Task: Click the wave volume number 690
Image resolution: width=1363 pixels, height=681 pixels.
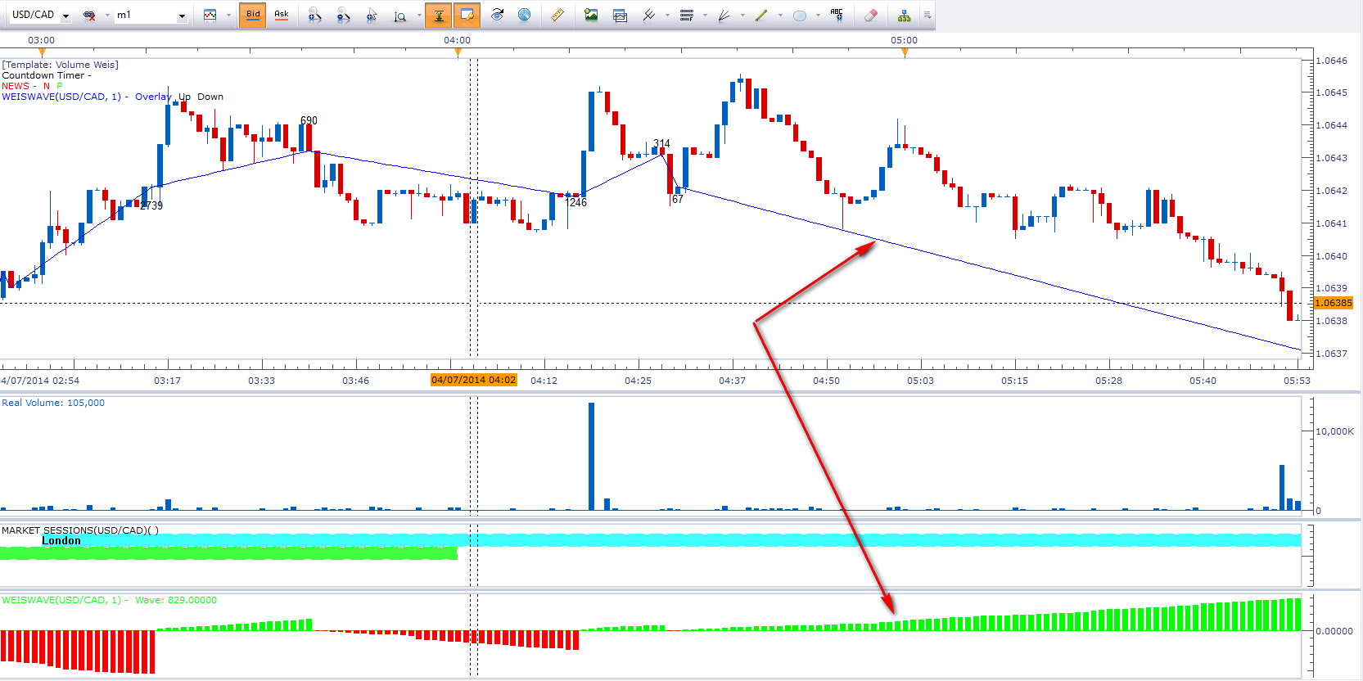Action: pos(309,120)
